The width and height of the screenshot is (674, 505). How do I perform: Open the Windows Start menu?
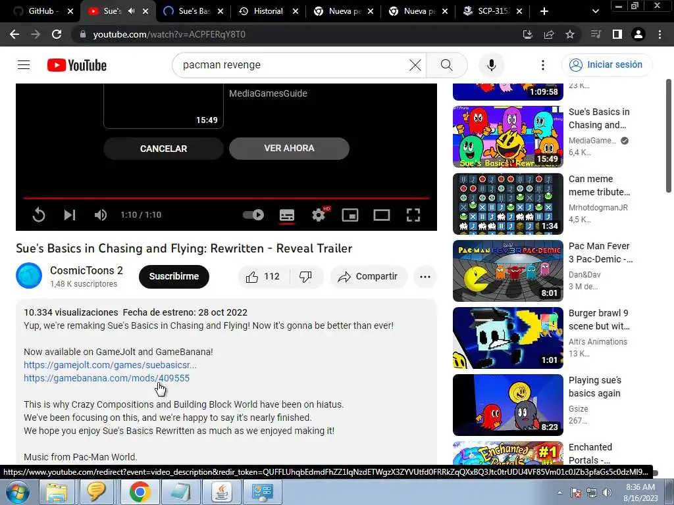[18, 492]
